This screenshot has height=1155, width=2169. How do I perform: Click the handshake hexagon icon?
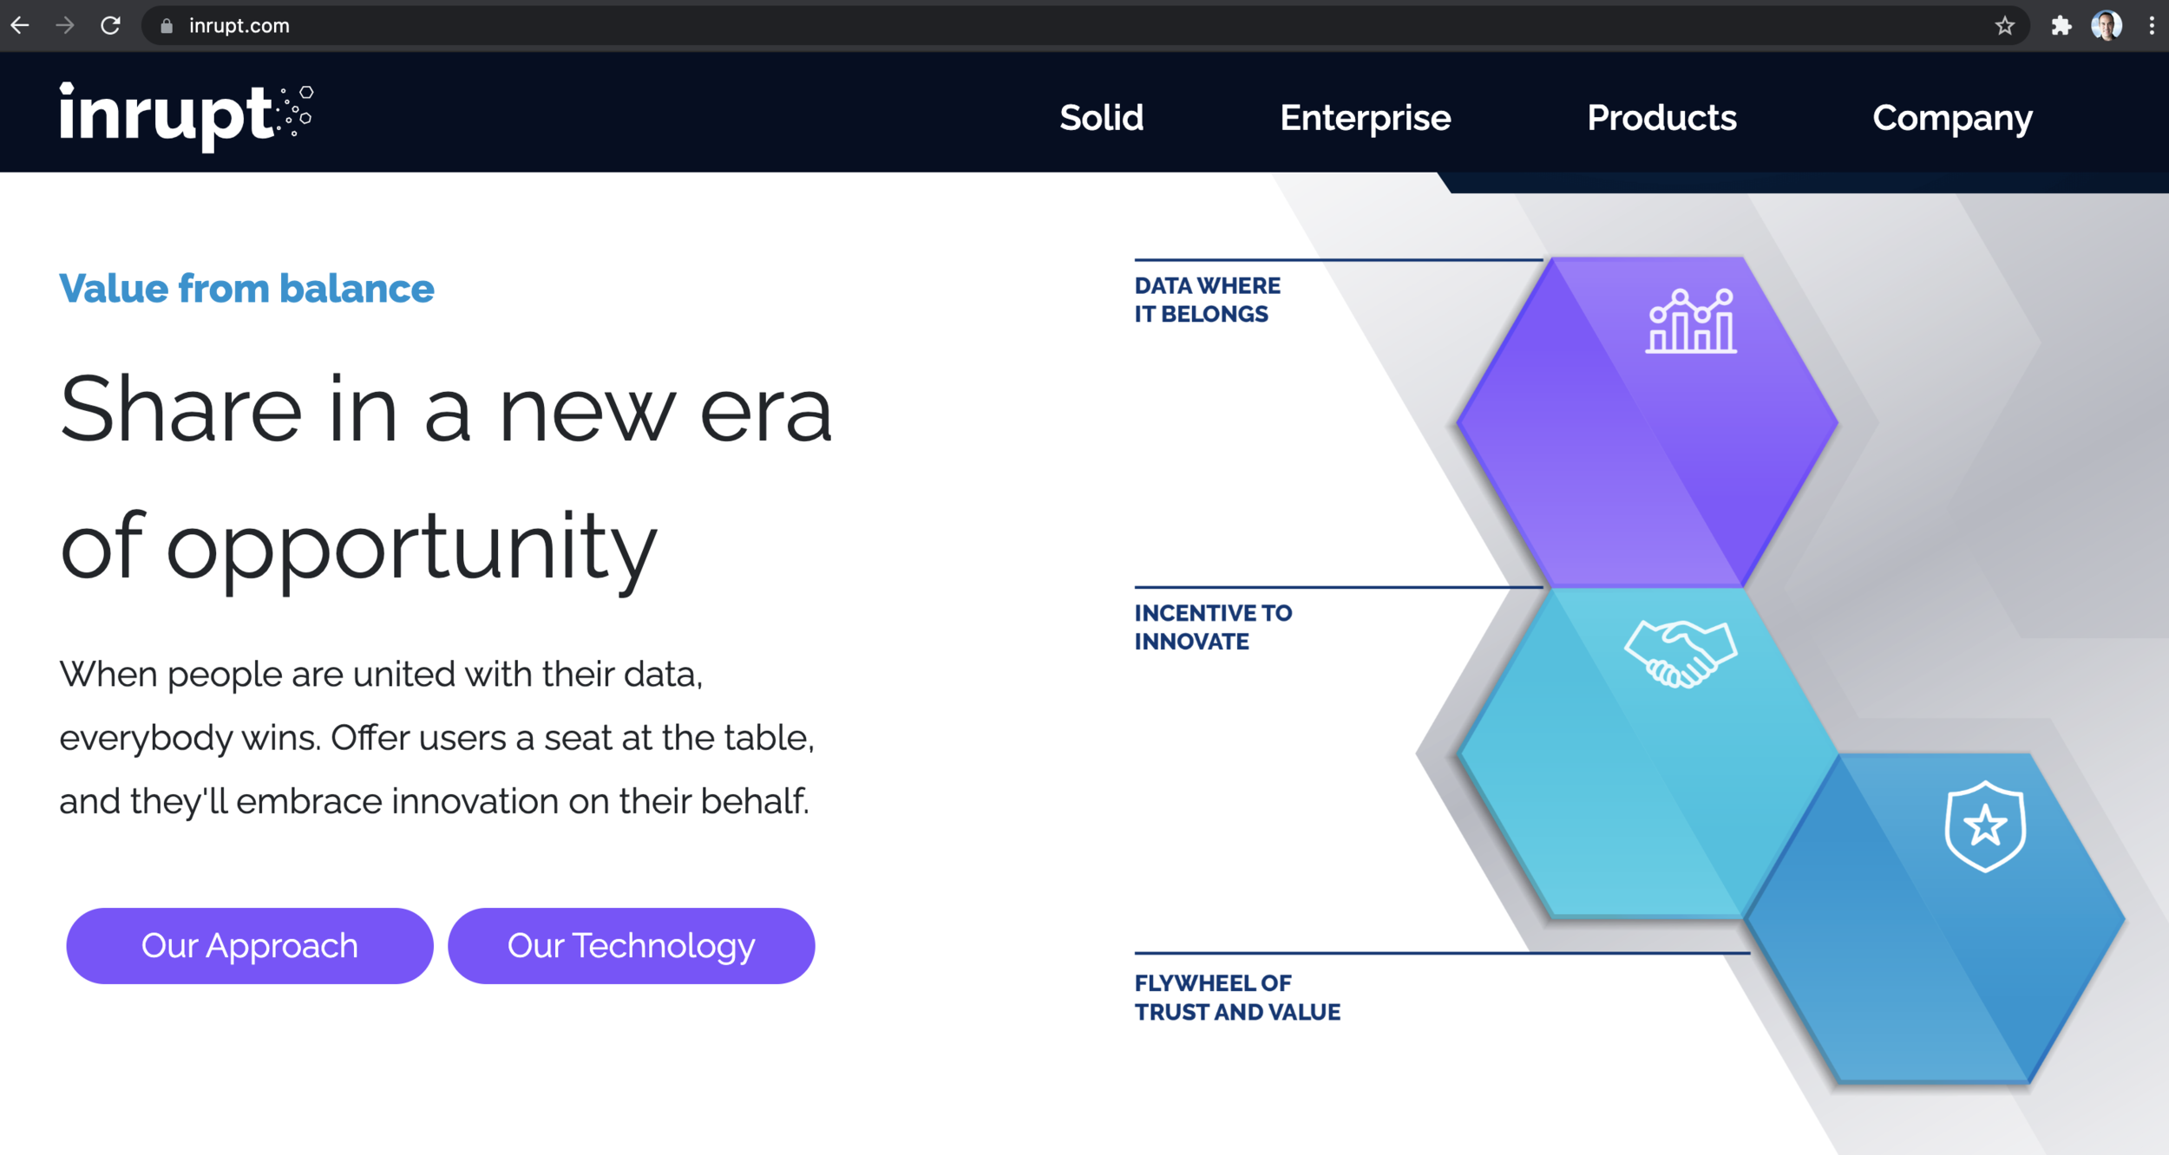[1681, 655]
